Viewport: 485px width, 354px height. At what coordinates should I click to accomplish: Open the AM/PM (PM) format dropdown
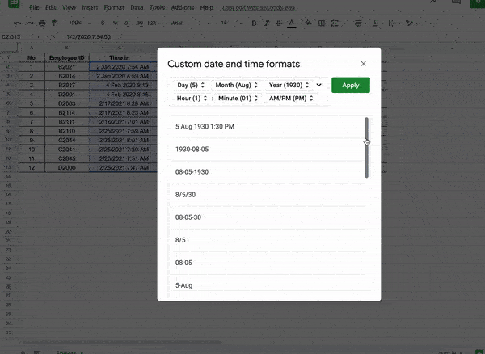[x=291, y=99]
